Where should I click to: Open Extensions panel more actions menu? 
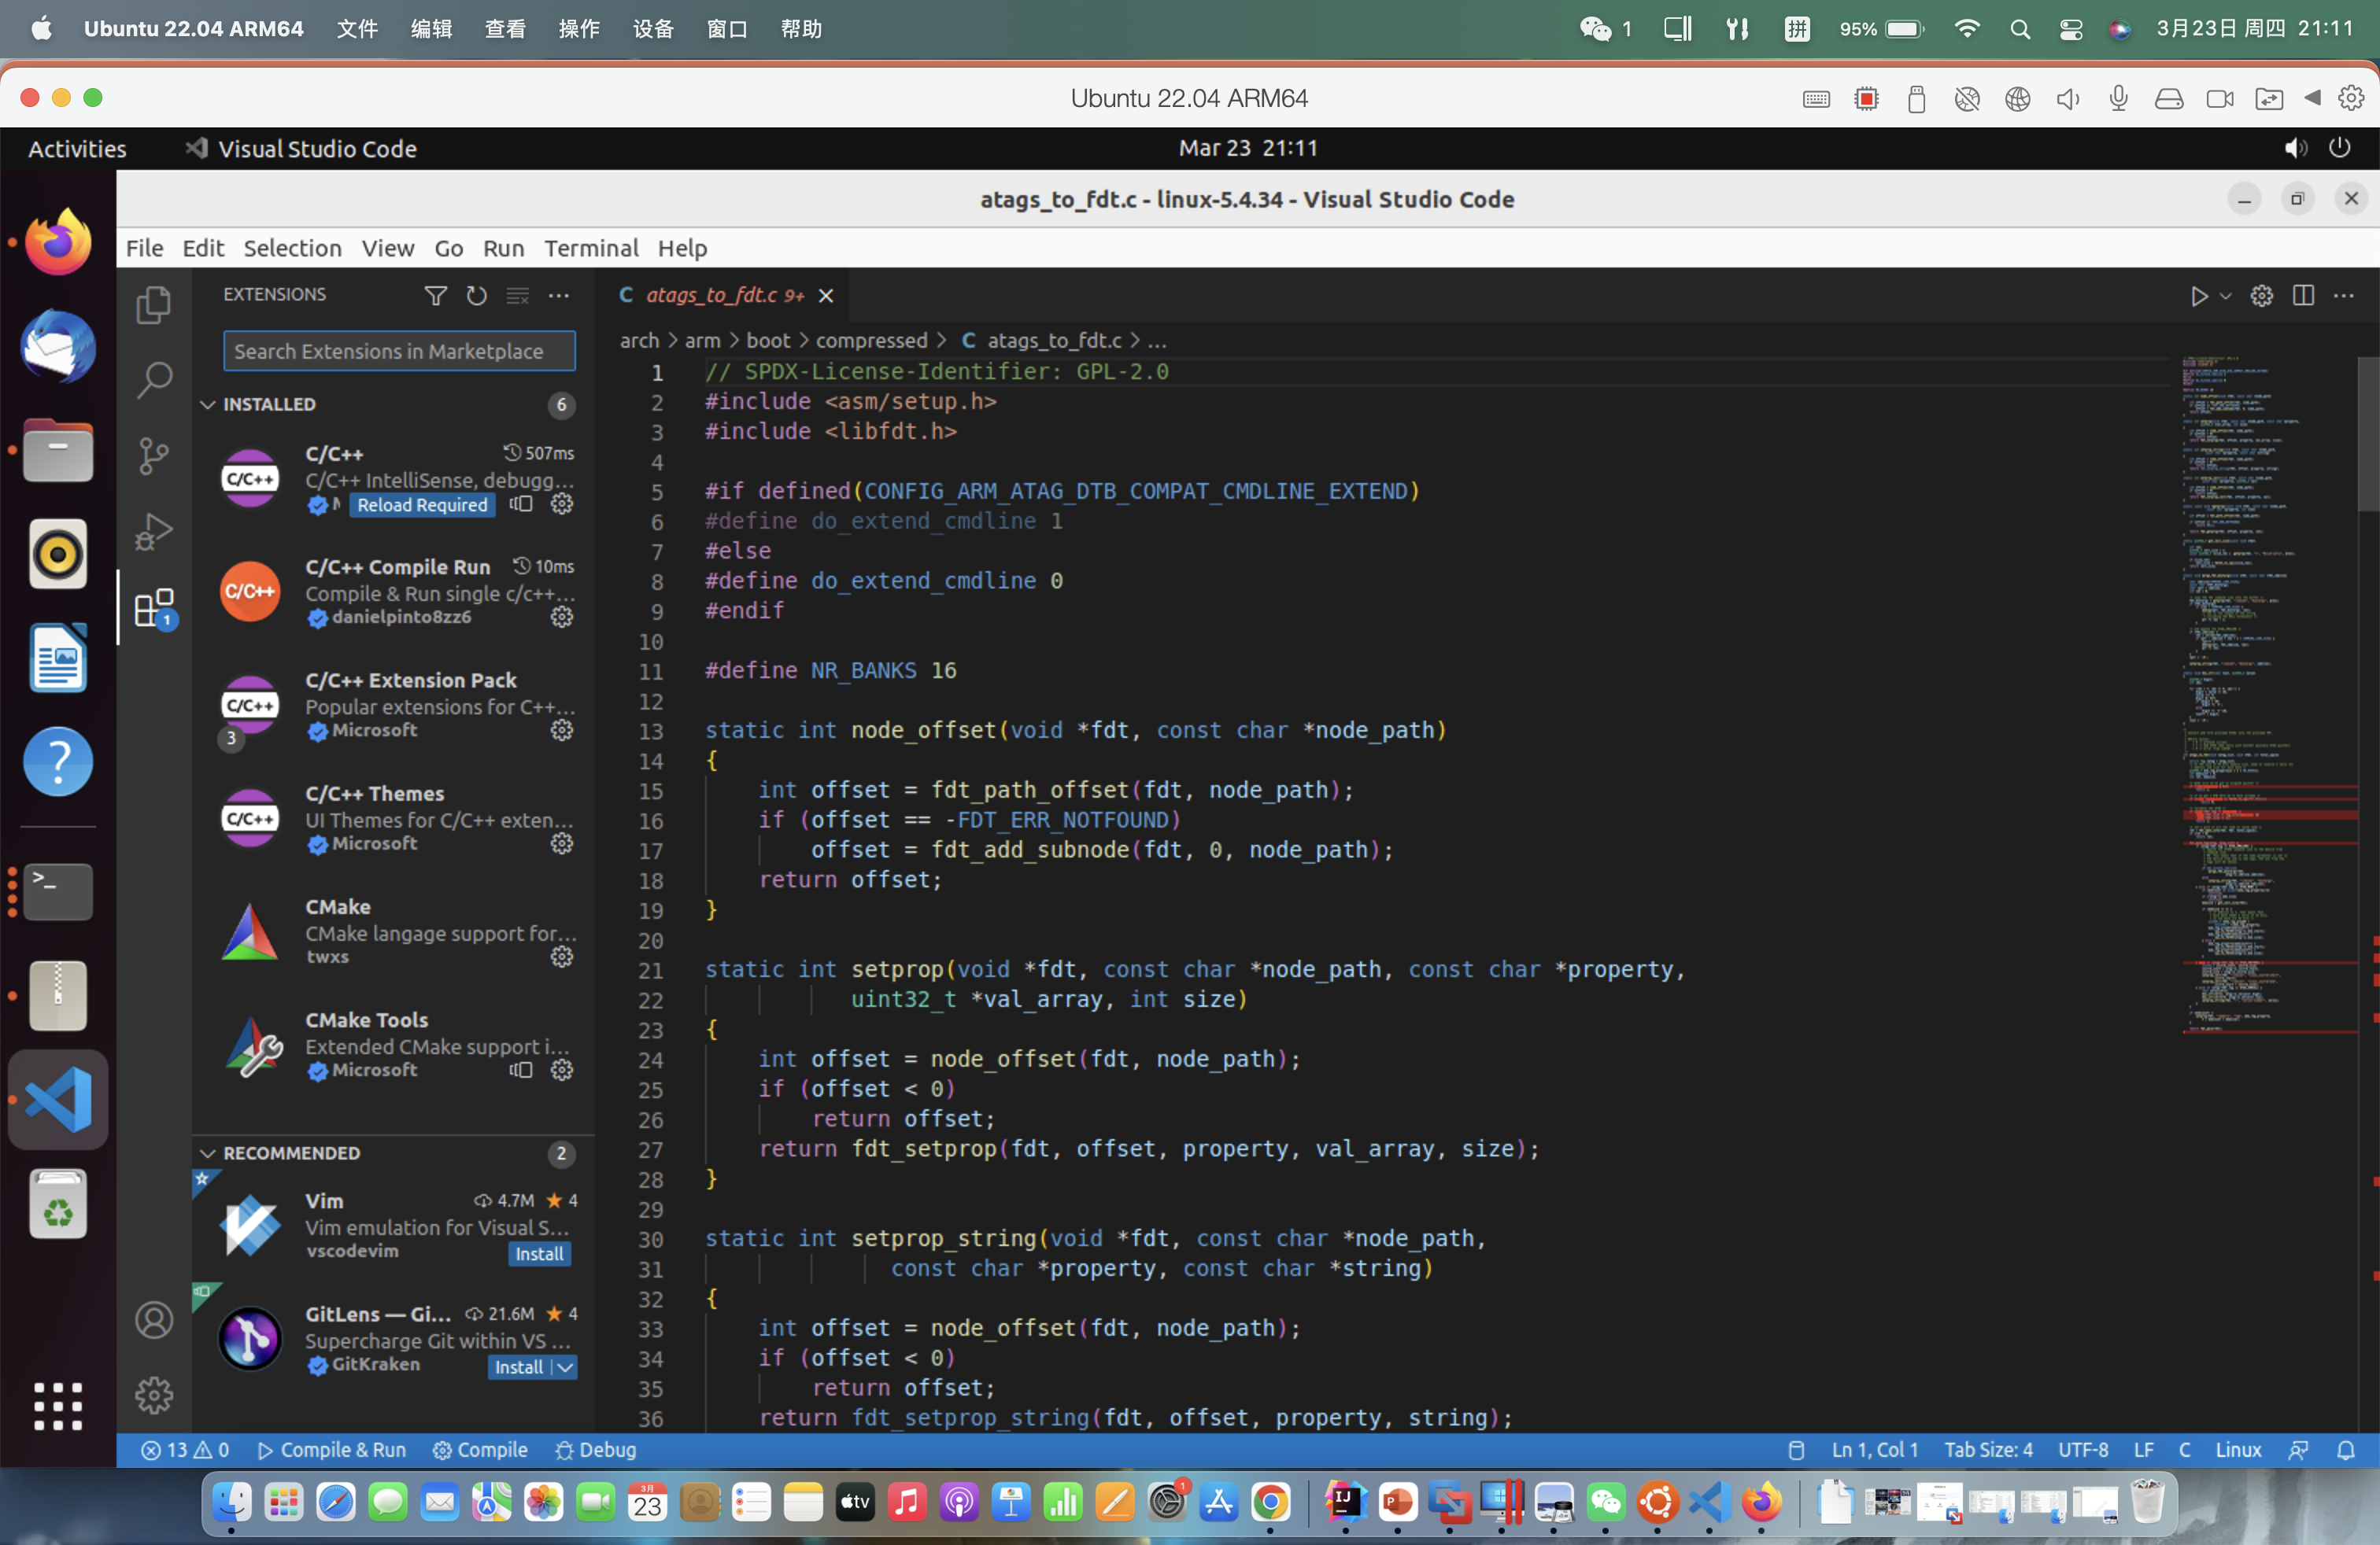coord(558,295)
